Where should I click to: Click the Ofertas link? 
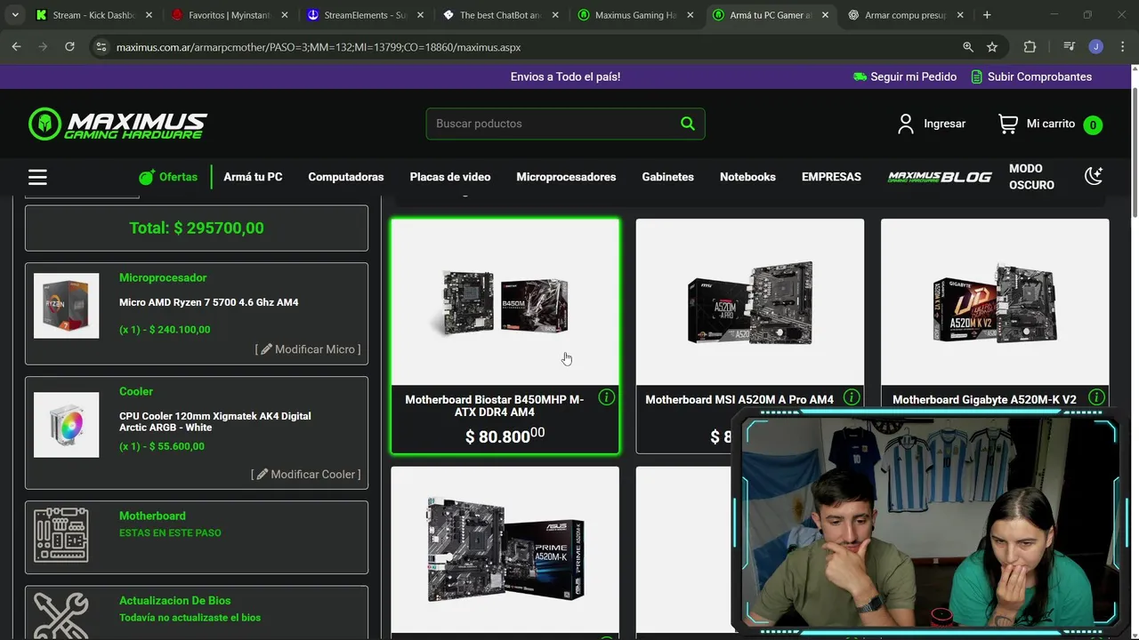click(178, 177)
